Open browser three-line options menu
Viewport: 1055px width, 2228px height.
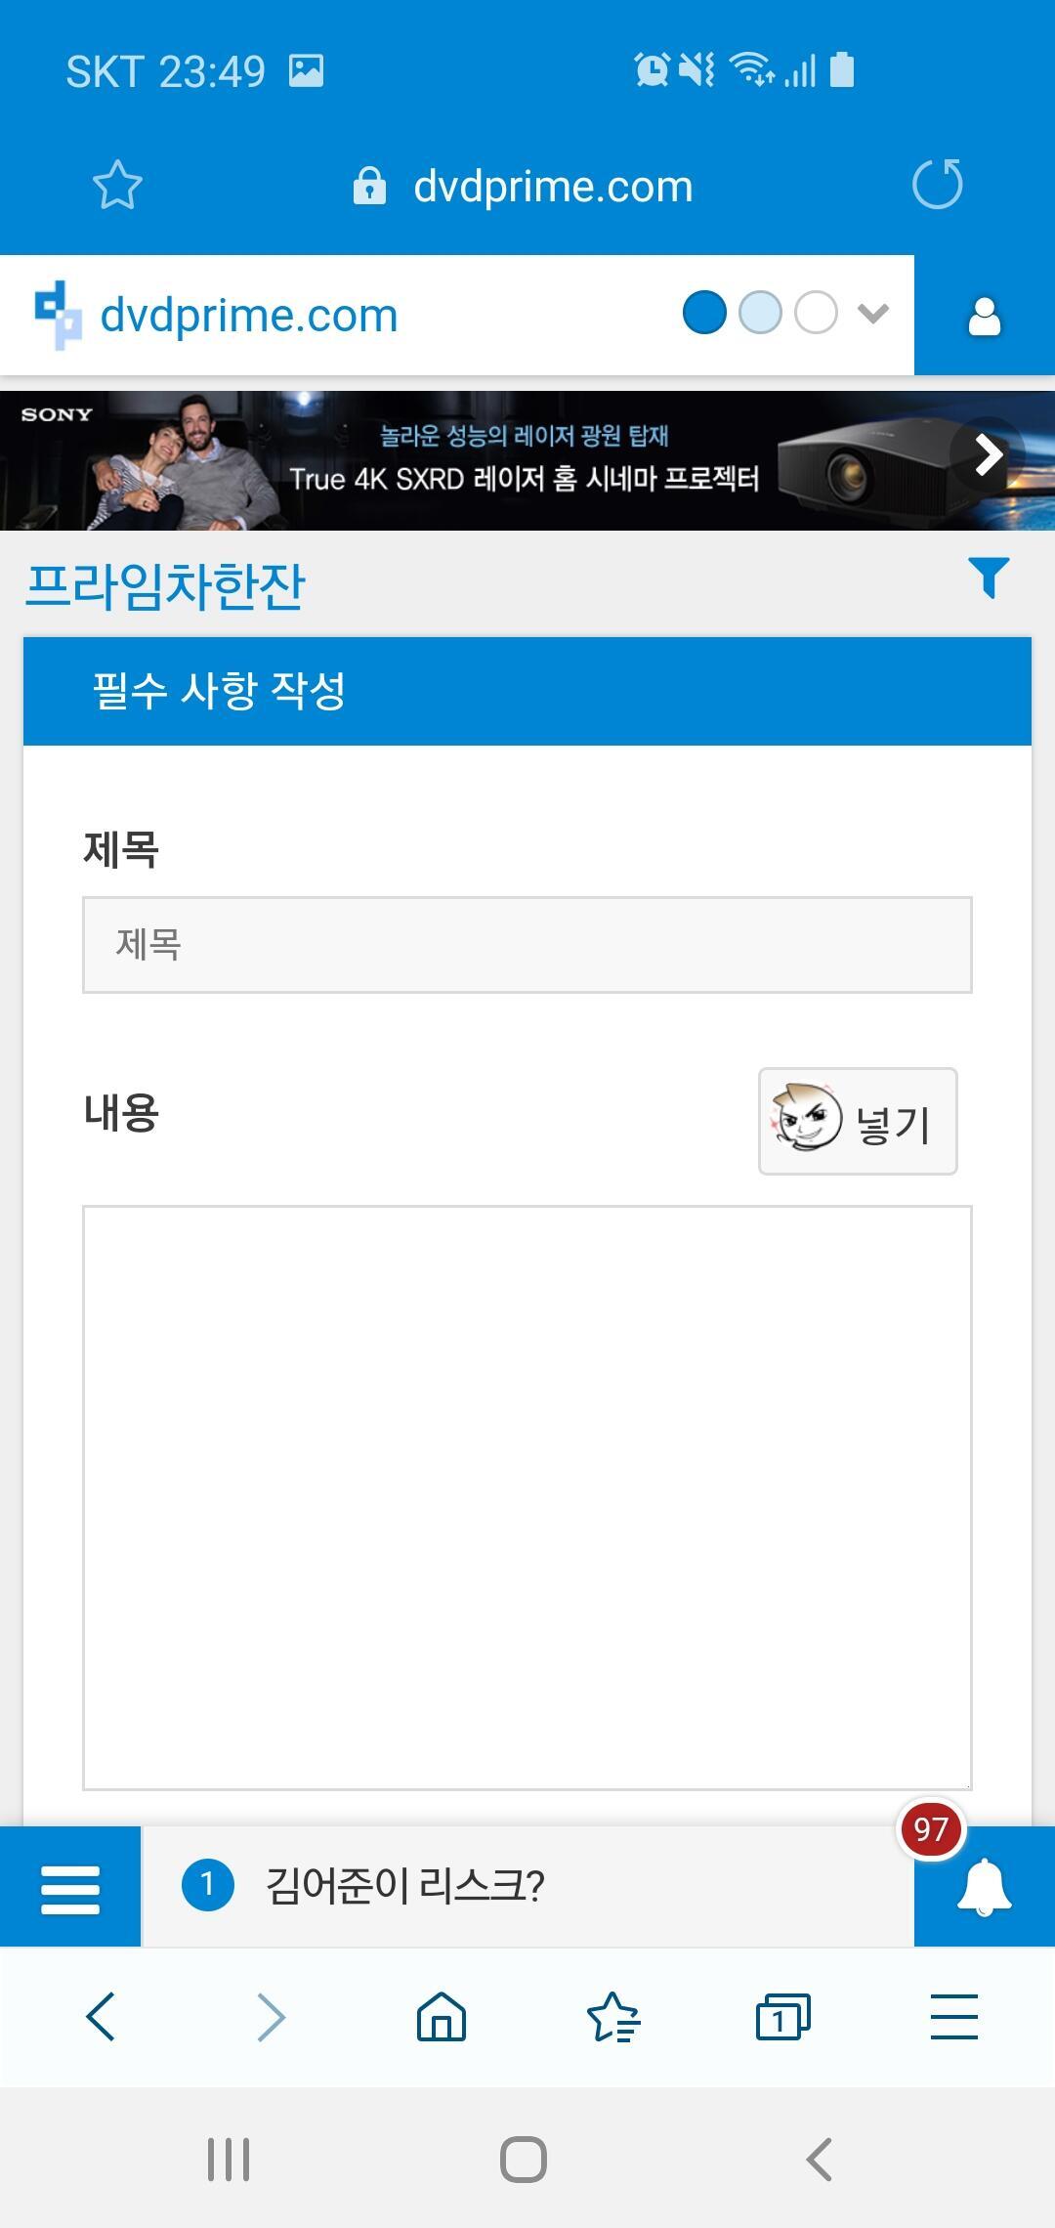(x=954, y=2017)
